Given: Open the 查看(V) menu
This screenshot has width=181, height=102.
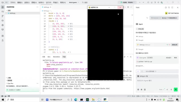Looking at the screenshot, I should [x=34, y=3].
